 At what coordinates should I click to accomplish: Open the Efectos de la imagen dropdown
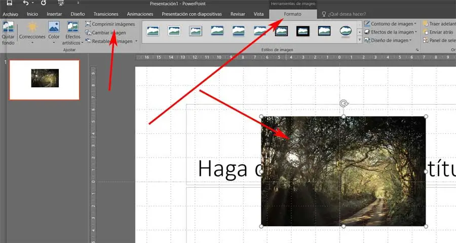coord(391,32)
